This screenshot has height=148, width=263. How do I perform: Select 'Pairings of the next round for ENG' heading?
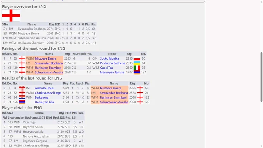34,49
